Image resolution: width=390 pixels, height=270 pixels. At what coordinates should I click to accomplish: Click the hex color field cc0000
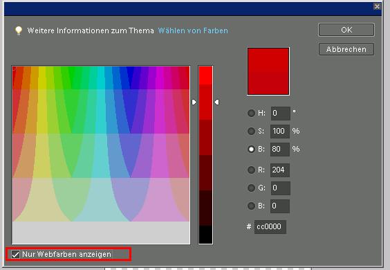(x=270, y=227)
